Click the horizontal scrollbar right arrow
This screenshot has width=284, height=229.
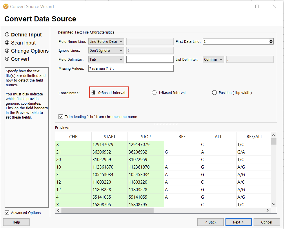(x=267, y=210)
